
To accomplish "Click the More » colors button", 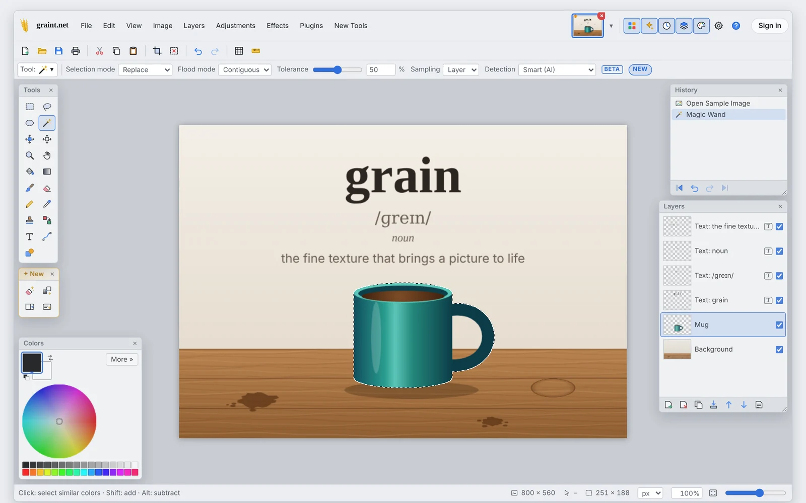I will (122, 359).
